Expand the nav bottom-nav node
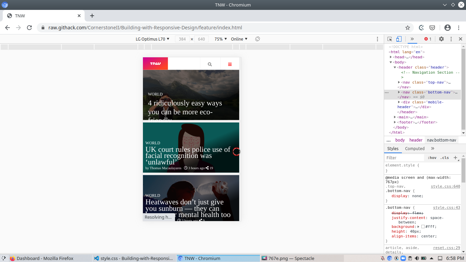 pos(399,92)
